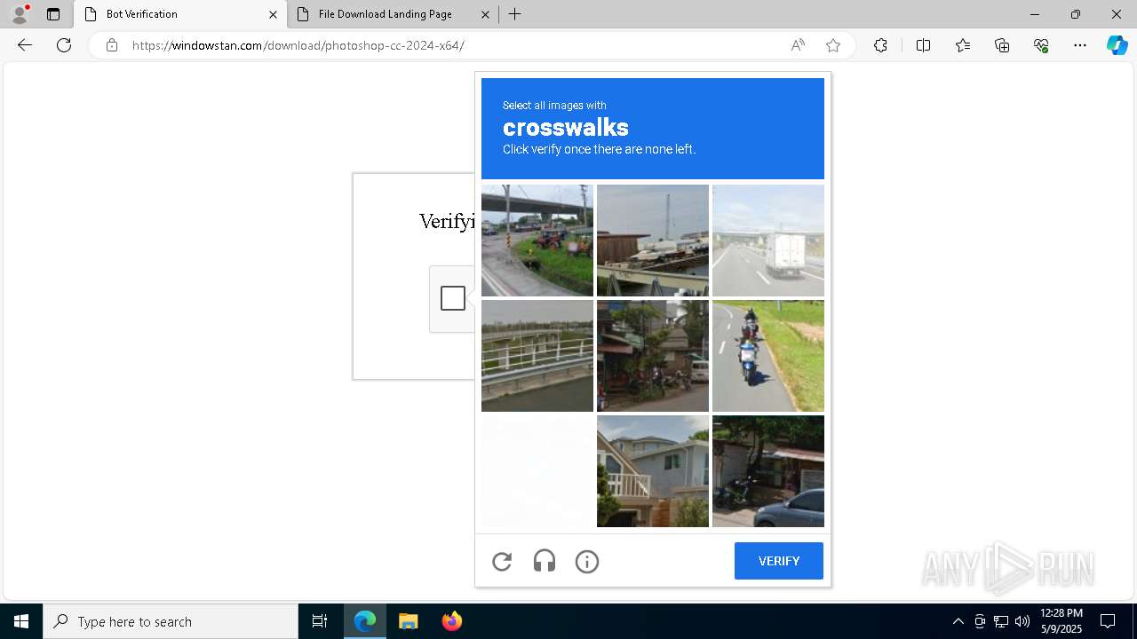Open a new browser tab
This screenshot has height=639, width=1137.
coord(515,14)
